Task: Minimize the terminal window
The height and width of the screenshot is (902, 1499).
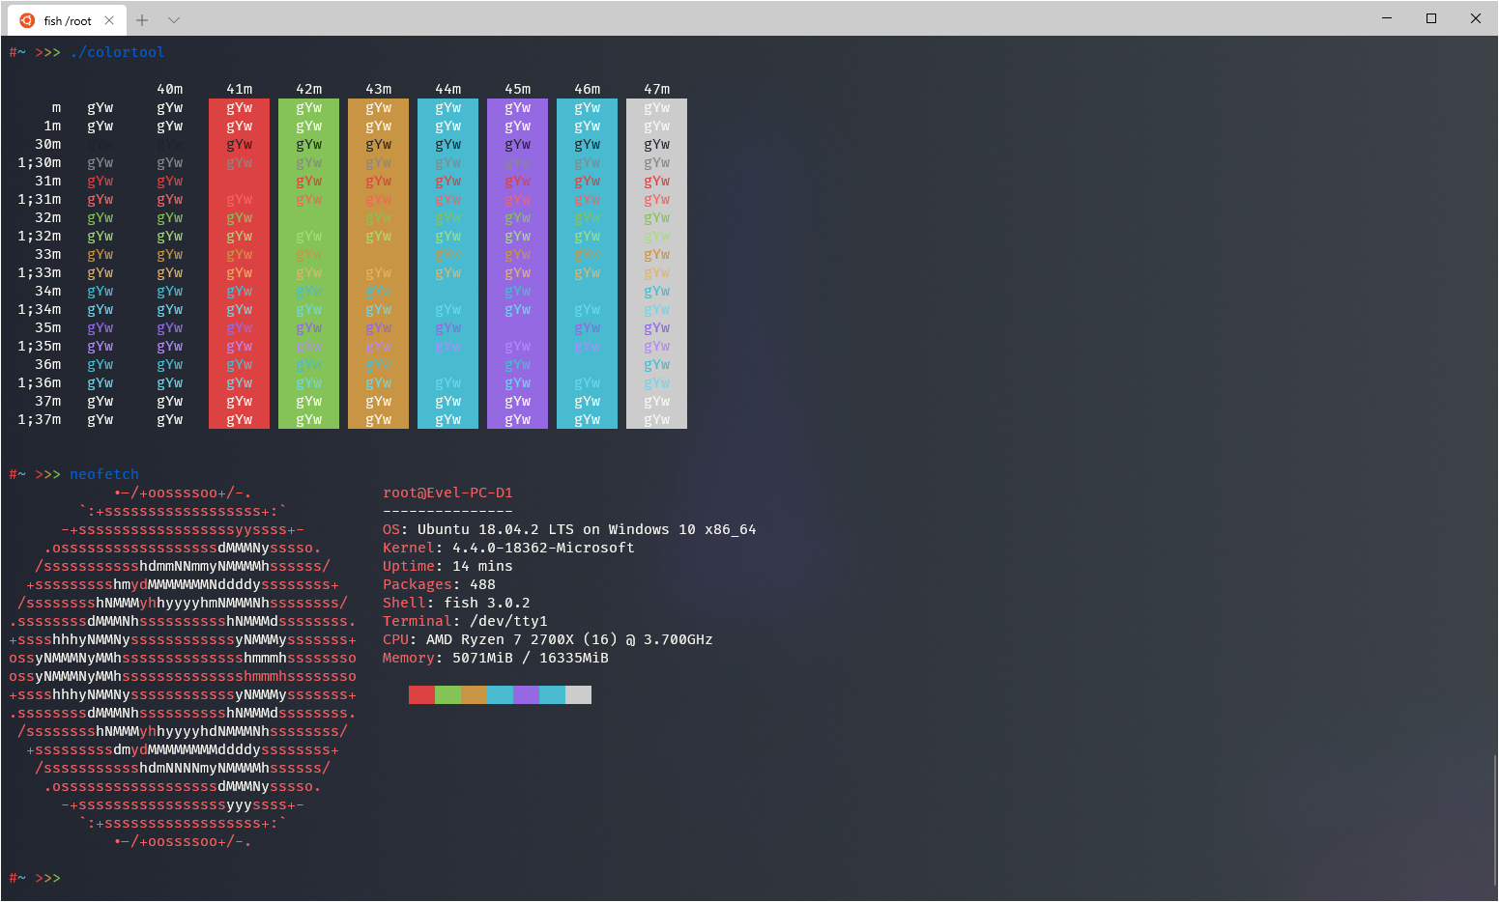Action: coord(1387,18)
